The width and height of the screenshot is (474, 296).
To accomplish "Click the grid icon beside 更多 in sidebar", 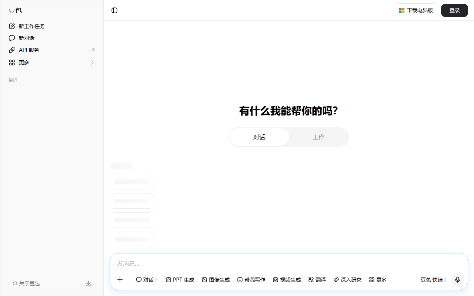I will 12,63.
